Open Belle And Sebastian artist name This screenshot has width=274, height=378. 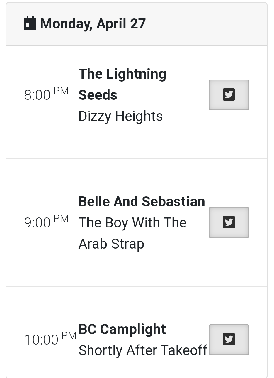tap(142, 202)
